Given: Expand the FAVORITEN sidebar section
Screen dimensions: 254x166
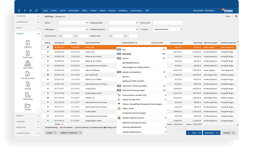Looking at the screenshot, I should coord(28,16).
